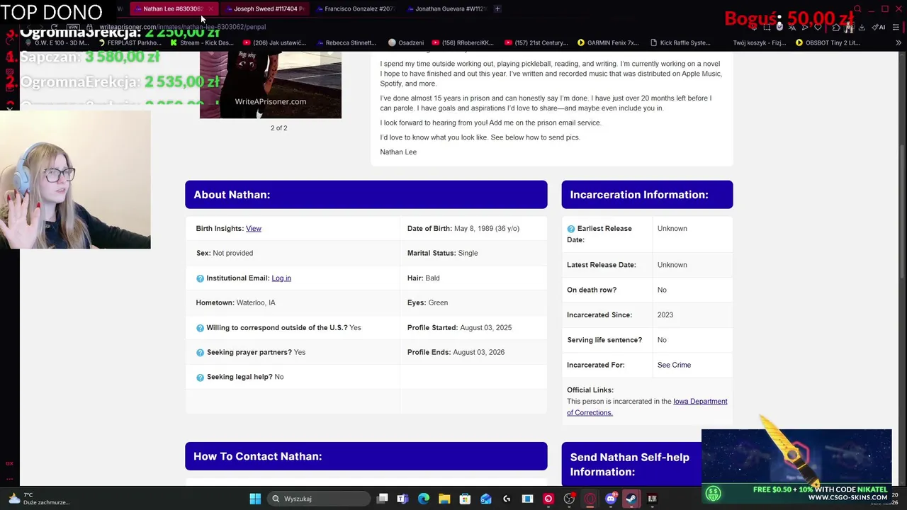
Task: Open the weather widget showing 7°C
Action: [x=39, y=499]
